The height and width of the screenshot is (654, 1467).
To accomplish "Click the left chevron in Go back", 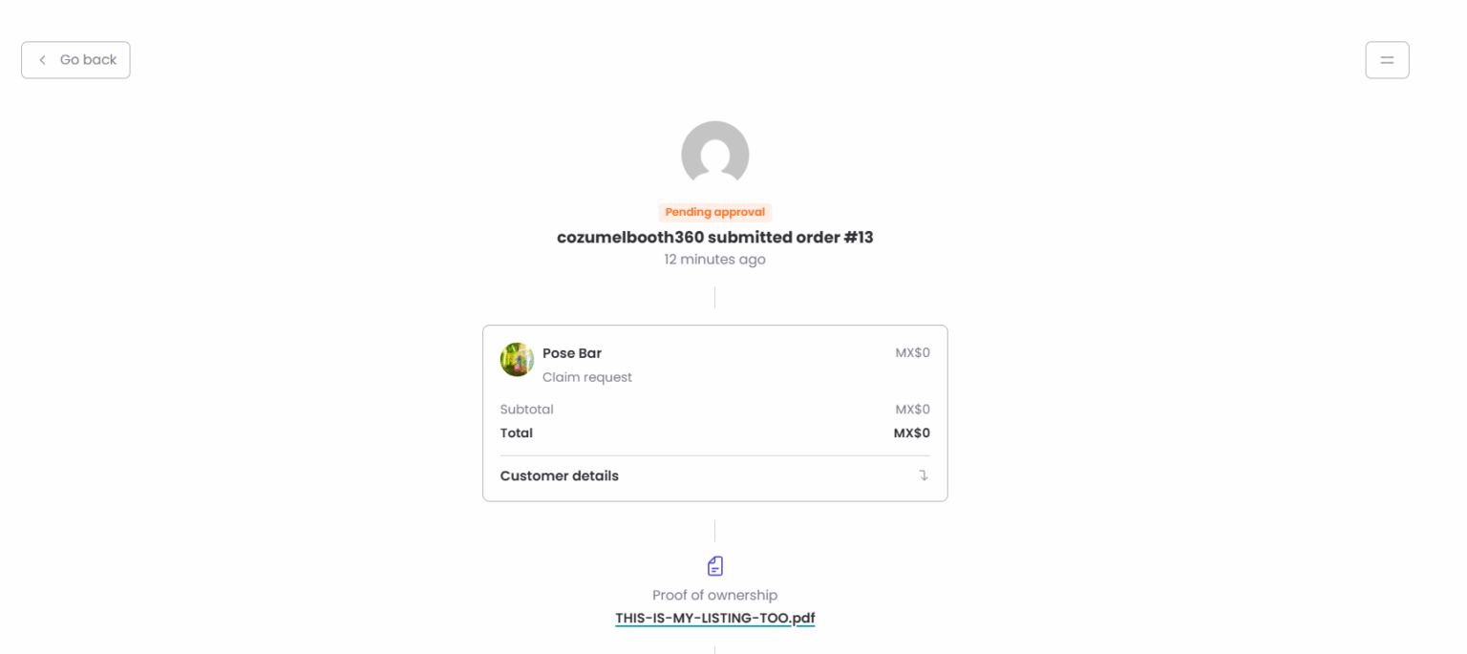I will coord(42,60).
